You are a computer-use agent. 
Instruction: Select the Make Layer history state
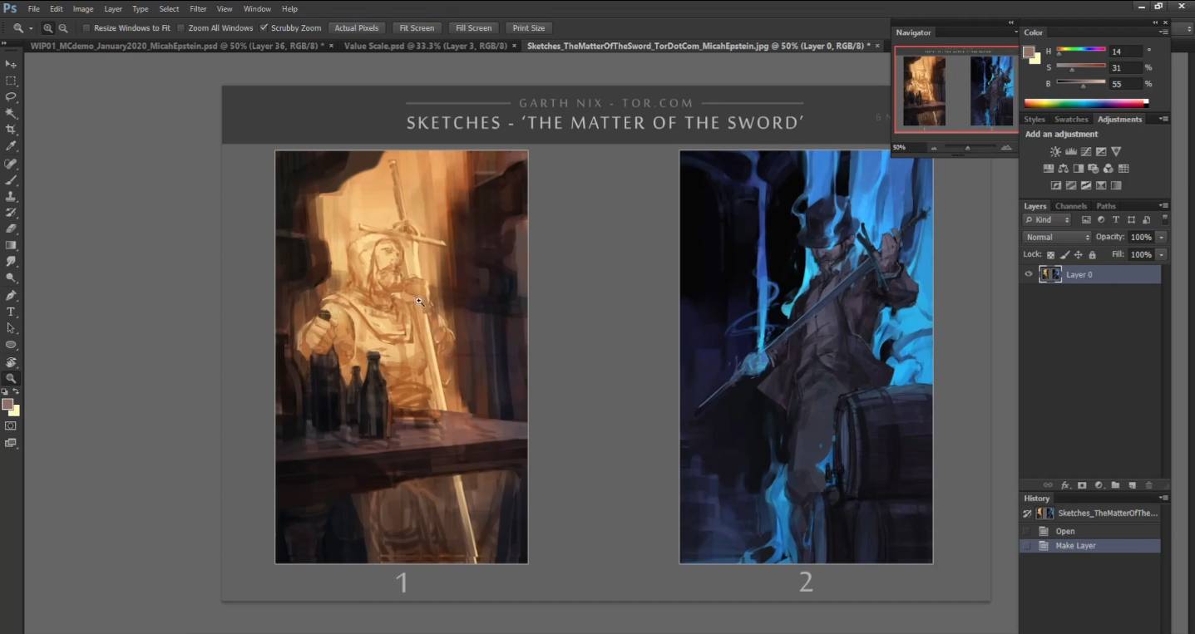[1090, 546]
